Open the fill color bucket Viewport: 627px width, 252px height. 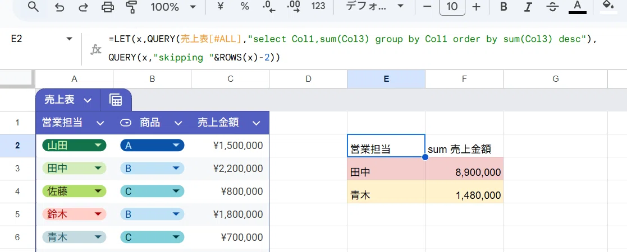(x=608, y=7)
